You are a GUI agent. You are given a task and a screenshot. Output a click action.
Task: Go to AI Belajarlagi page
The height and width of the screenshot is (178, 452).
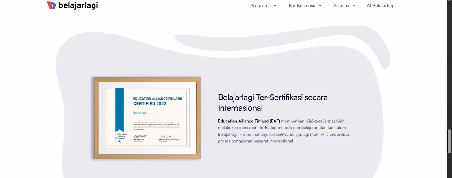(x=380, y=6)
